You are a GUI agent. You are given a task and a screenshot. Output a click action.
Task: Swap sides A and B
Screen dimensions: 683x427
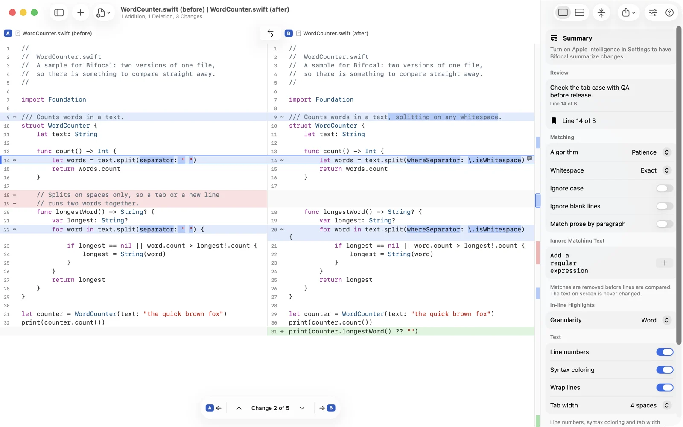point(270,33)
